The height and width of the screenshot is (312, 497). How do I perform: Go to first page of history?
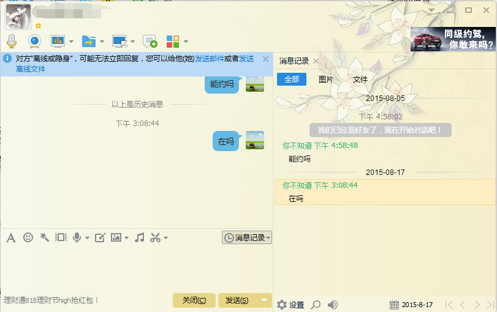click(449, 305)
